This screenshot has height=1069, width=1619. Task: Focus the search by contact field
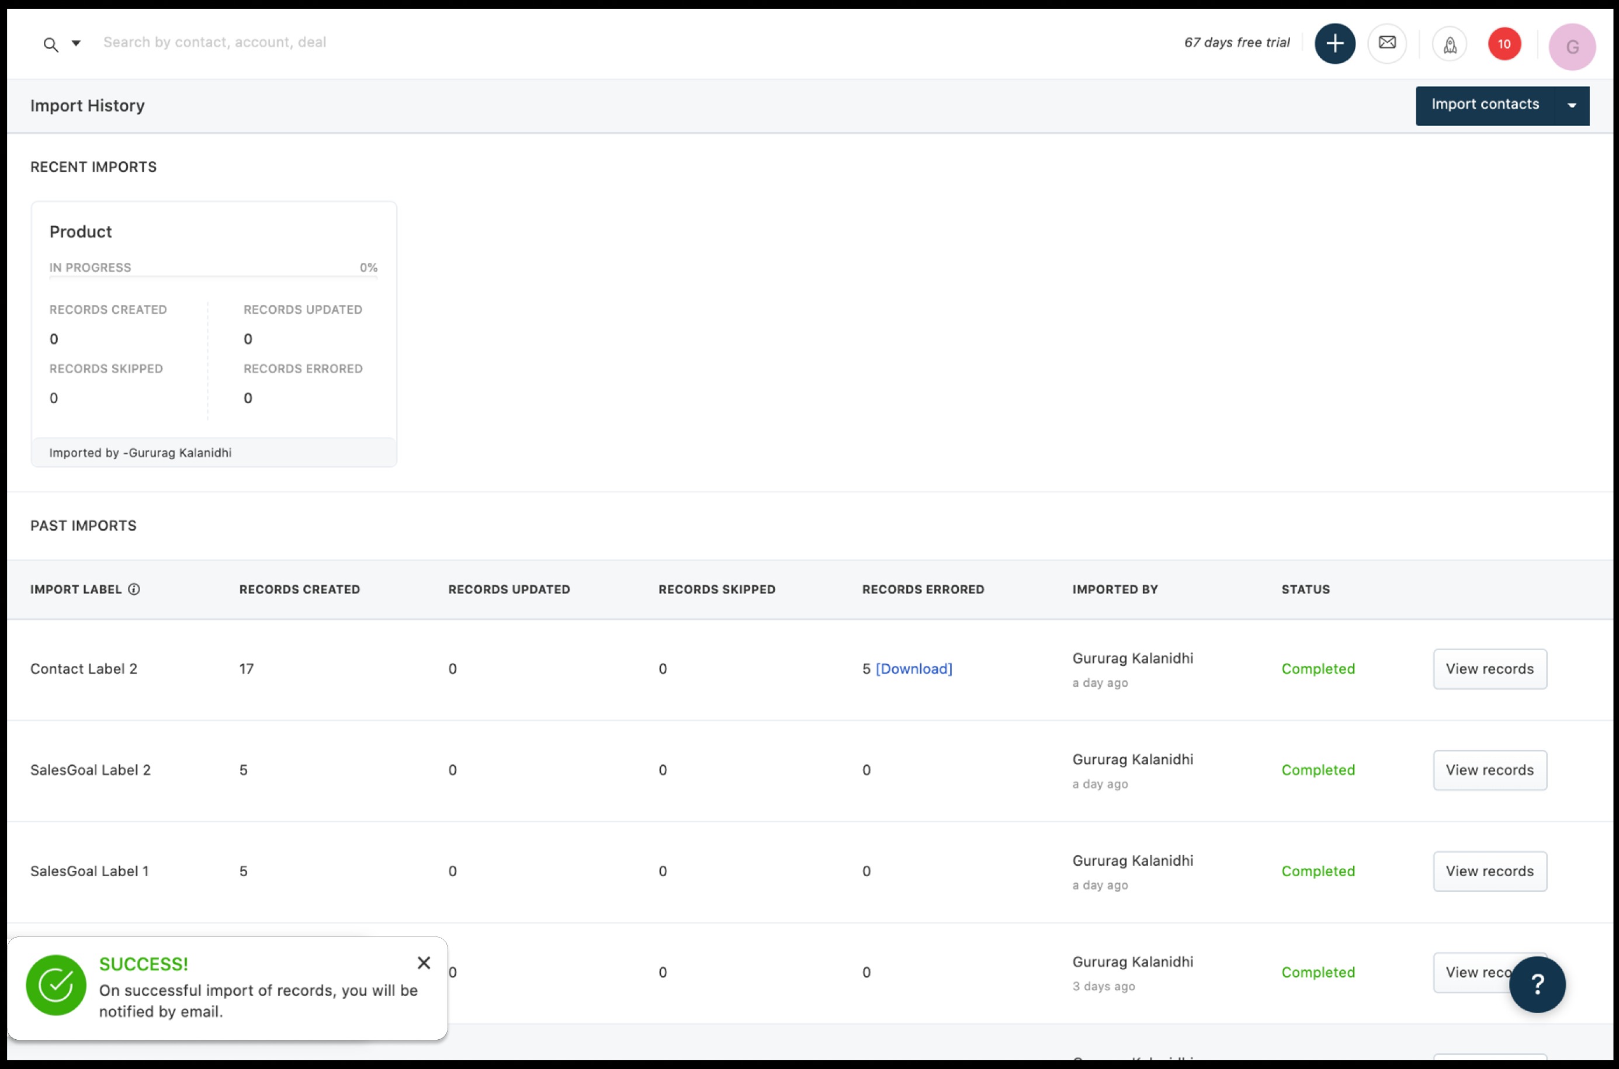pos(215,42)
